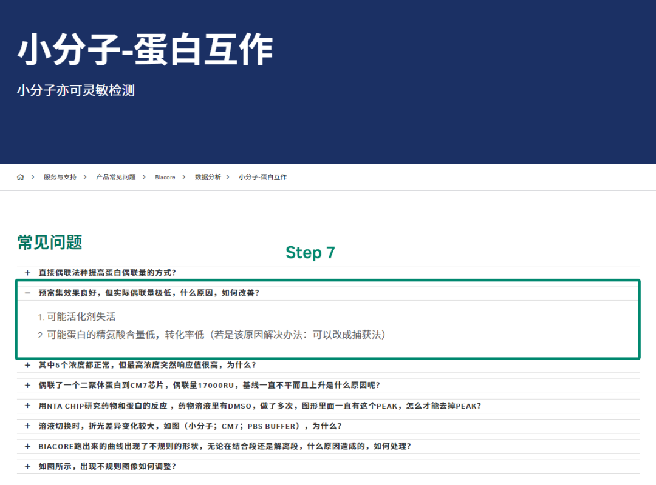Viewport: 656px width, 485px height.
Task: Click the home icon in the breadcrumb
Action: coord(21,177)
